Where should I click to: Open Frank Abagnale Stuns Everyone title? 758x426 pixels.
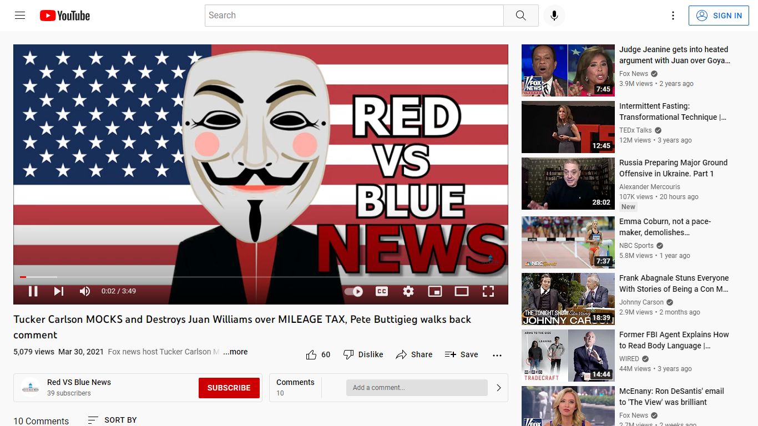[674, 283]
